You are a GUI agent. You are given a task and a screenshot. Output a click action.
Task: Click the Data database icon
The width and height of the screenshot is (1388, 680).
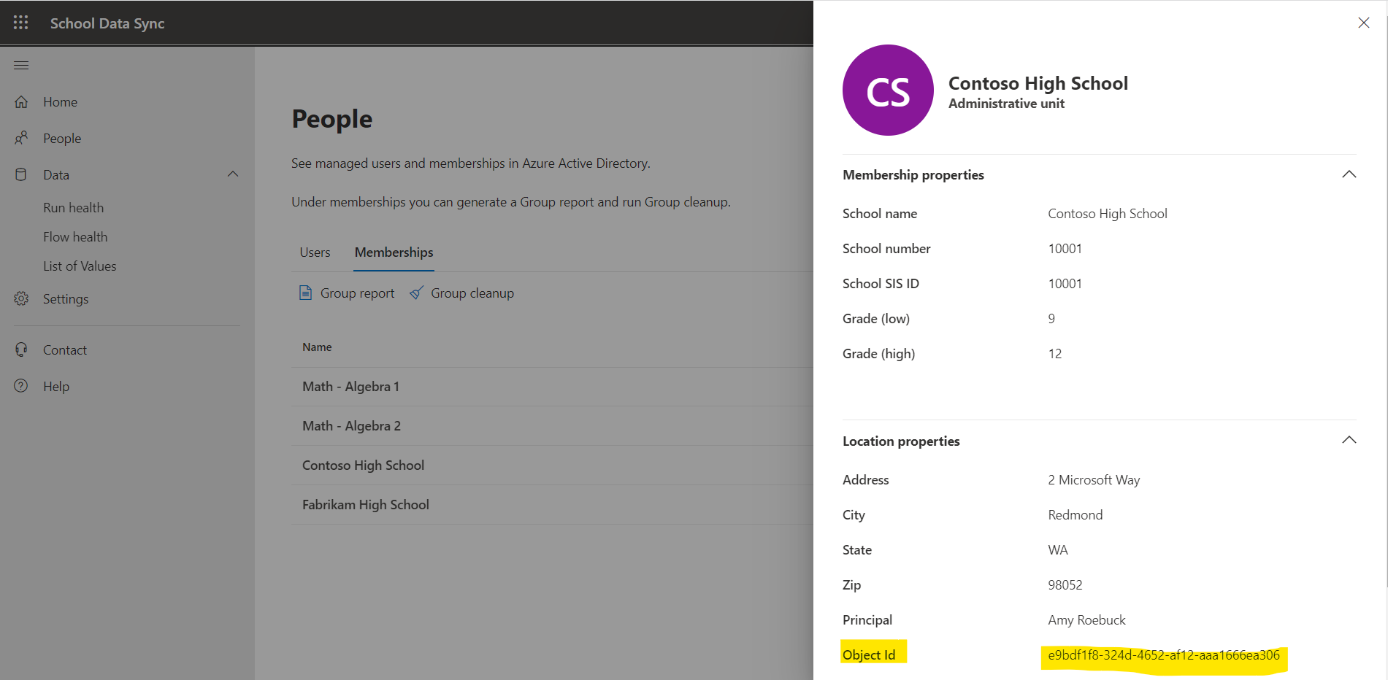(21, 174)
